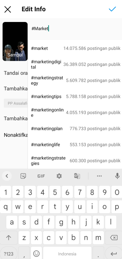Tap the backspace key

tap(114, 238)
